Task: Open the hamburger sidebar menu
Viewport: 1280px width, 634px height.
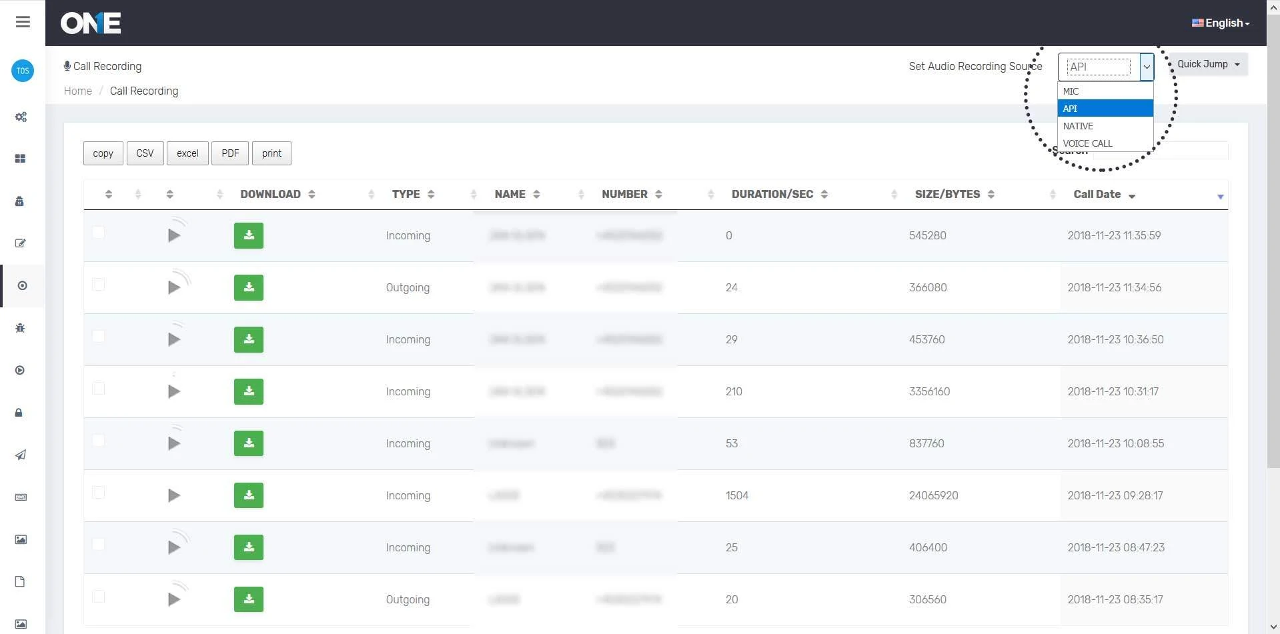Action: (23, 22)
